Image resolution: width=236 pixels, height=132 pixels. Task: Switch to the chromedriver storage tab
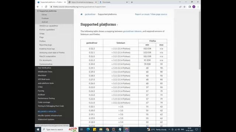coord(82,2)
